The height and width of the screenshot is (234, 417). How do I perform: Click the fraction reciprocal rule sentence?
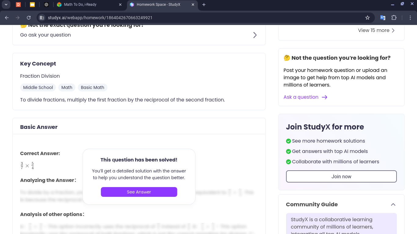click(122, 100)
